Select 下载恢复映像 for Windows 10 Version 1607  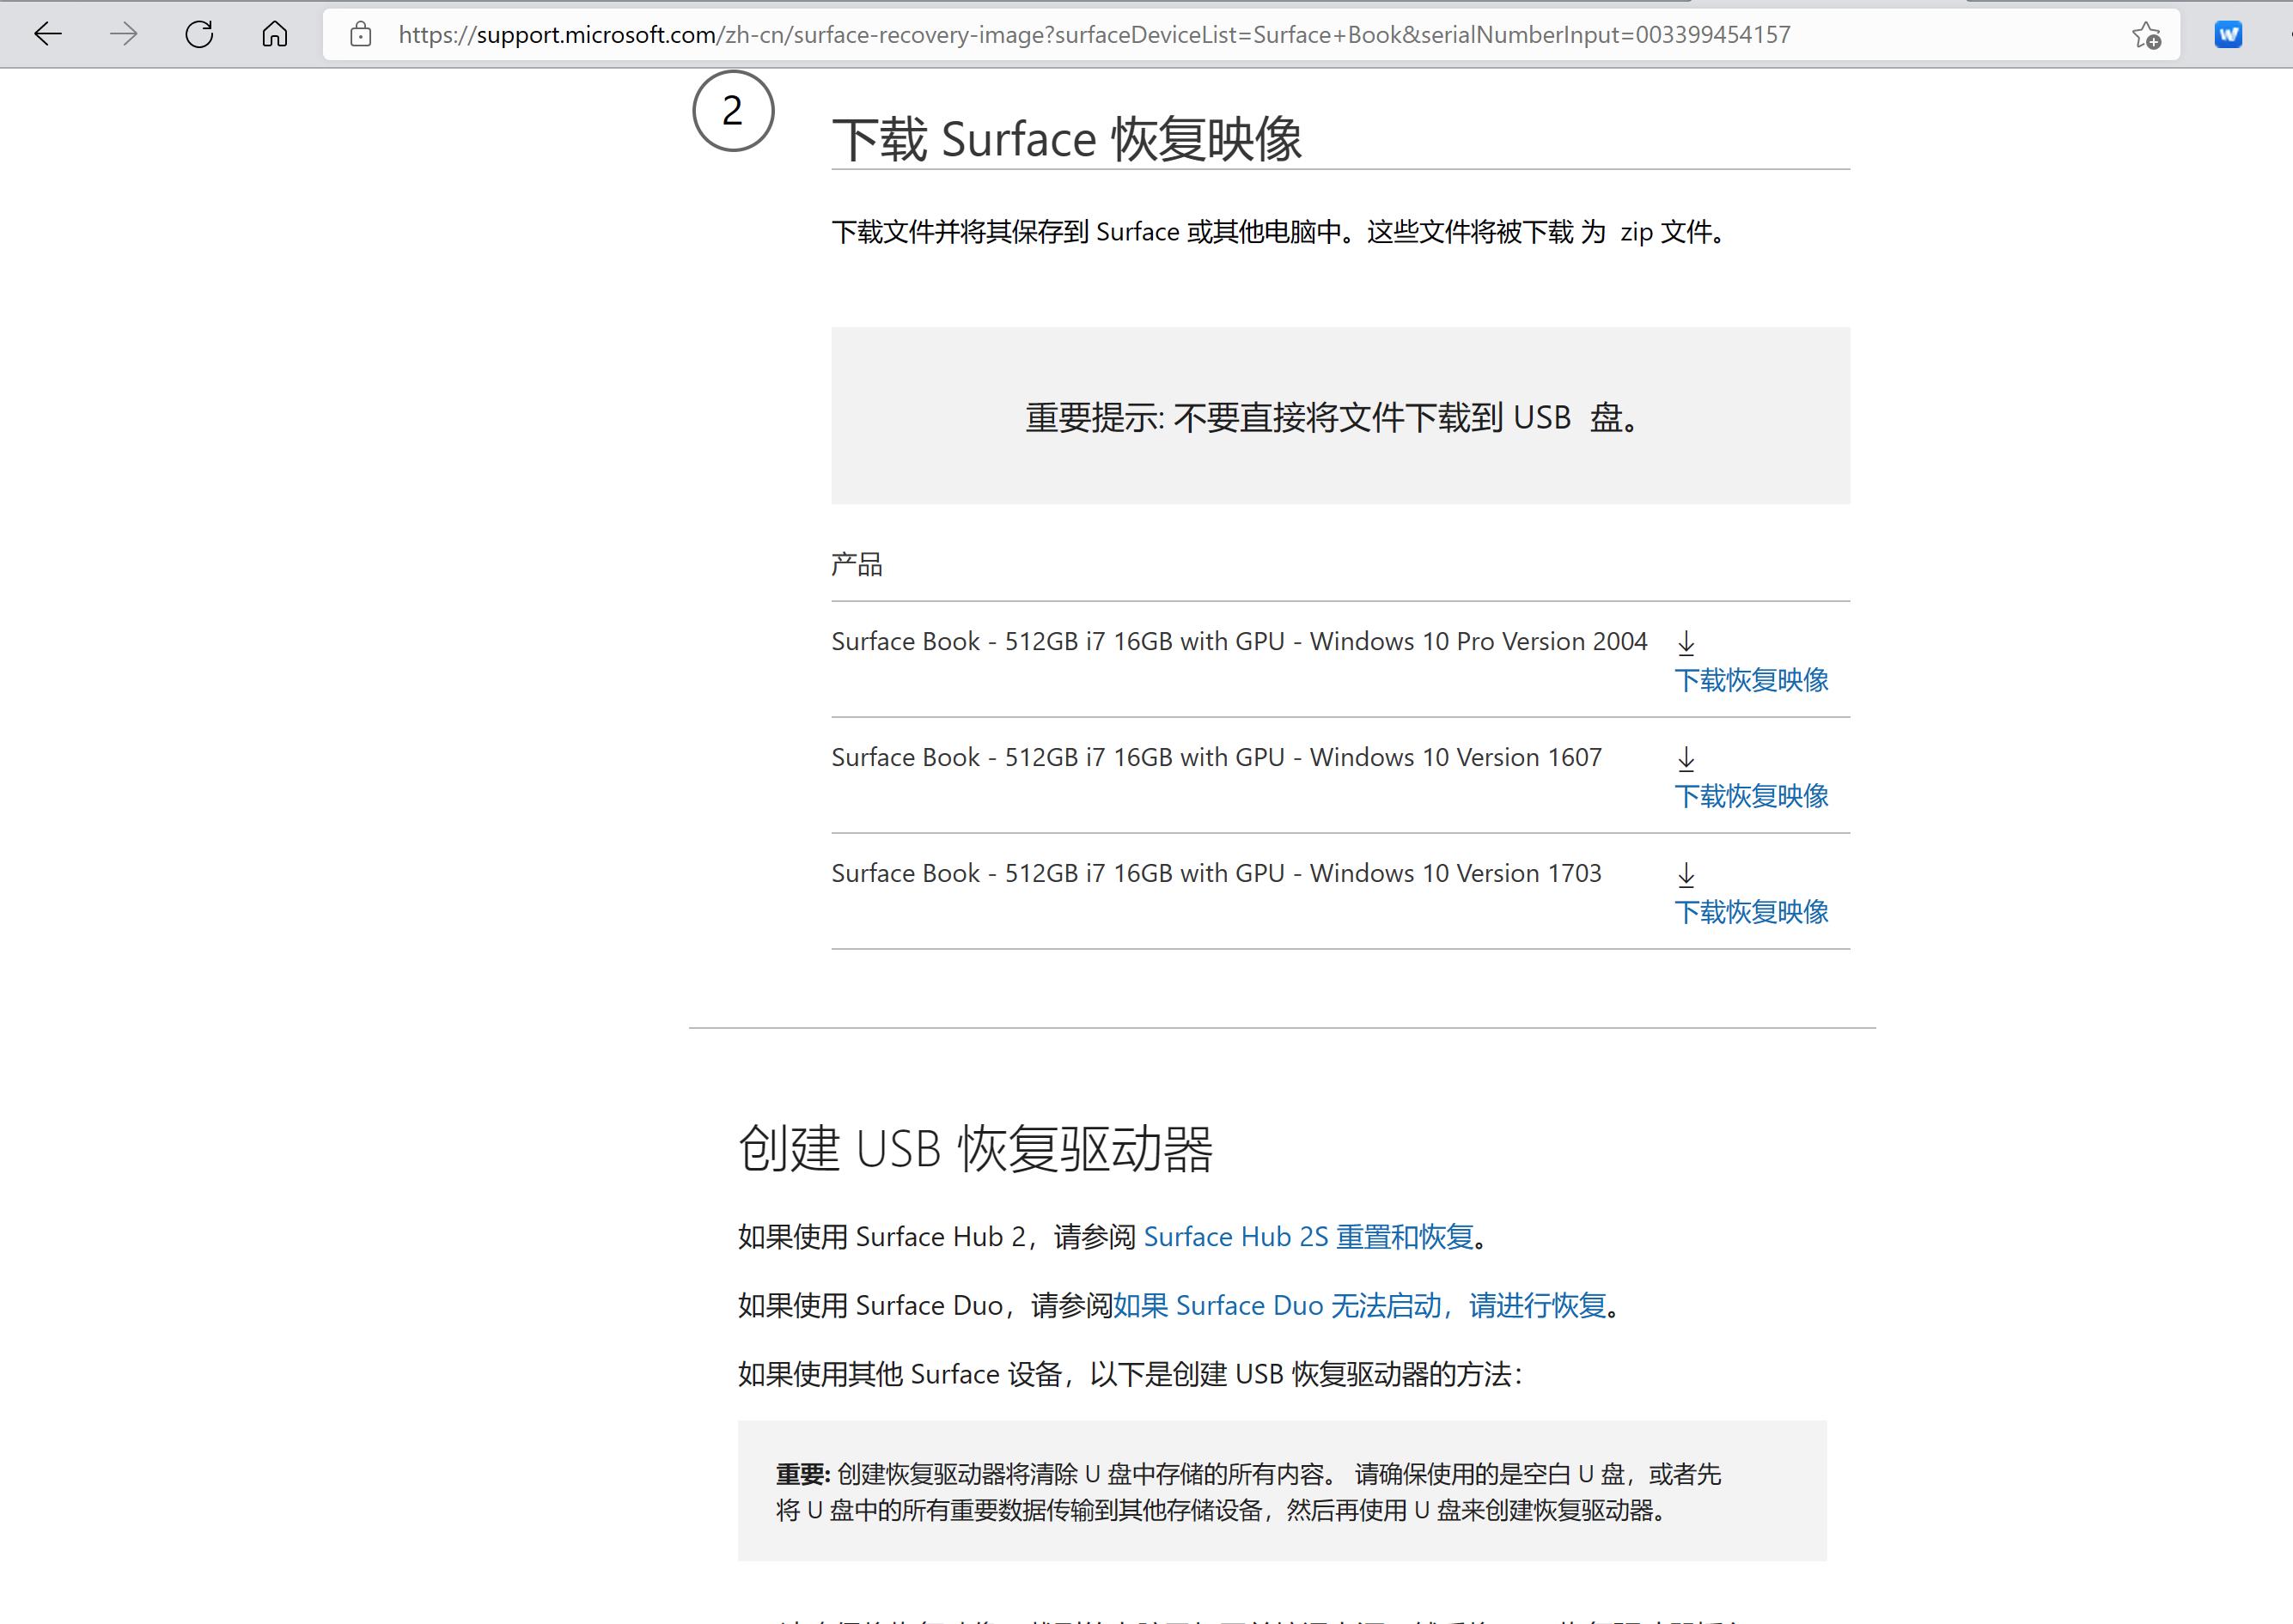(x=1751, y=796)
